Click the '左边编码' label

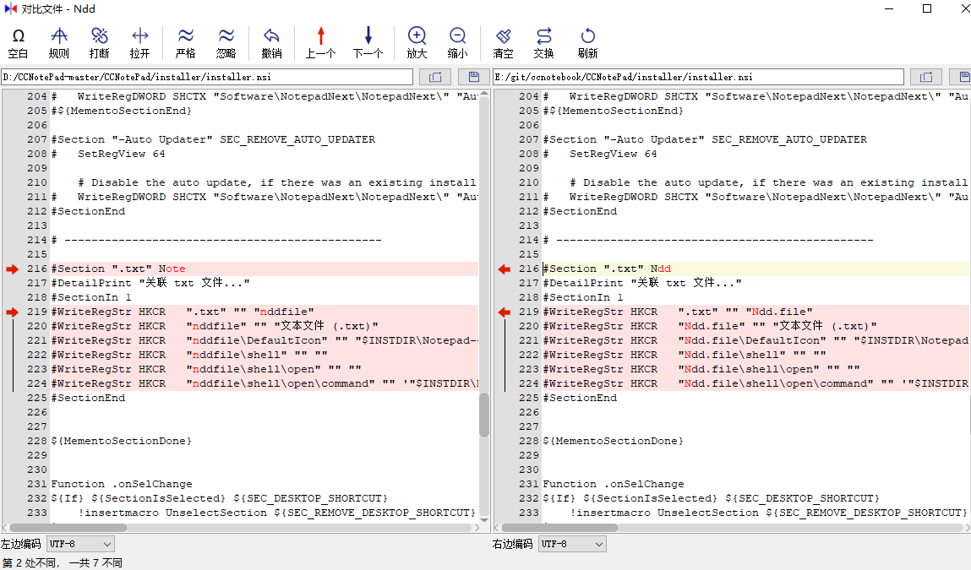(x=21, y=544)
